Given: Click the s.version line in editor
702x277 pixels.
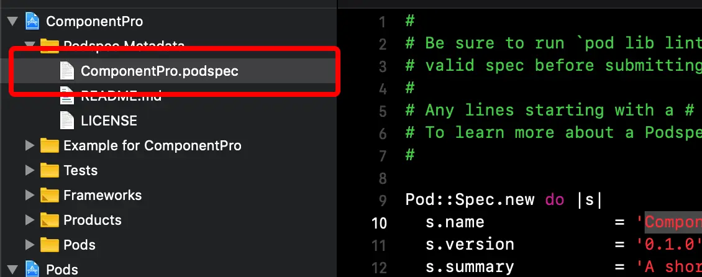Looking at the screenshot, I should (x=470, y=245).
